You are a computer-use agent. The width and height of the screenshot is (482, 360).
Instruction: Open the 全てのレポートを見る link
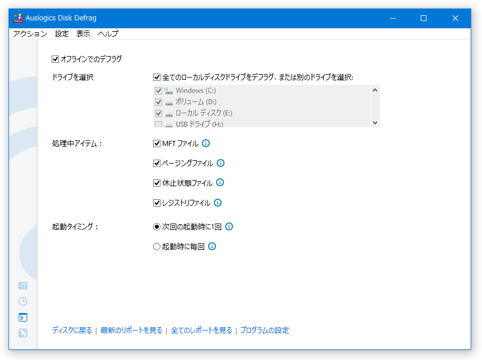pos(201,330)
